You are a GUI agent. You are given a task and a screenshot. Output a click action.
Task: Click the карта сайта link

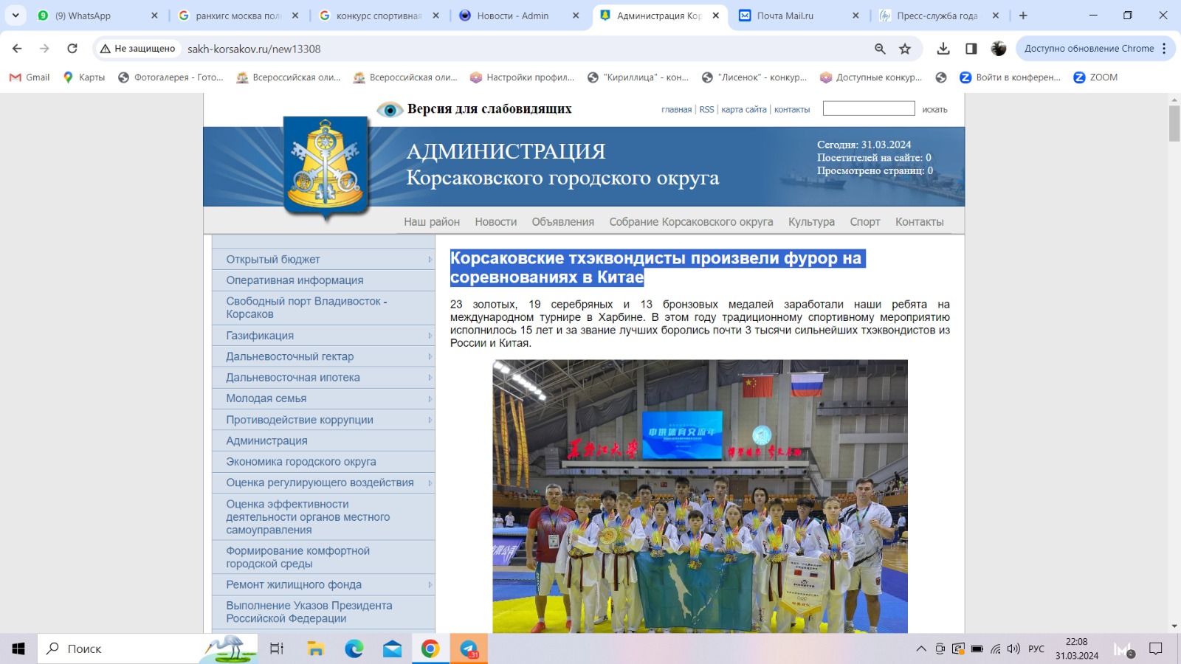pyautogui.click(x=743, y=110)
